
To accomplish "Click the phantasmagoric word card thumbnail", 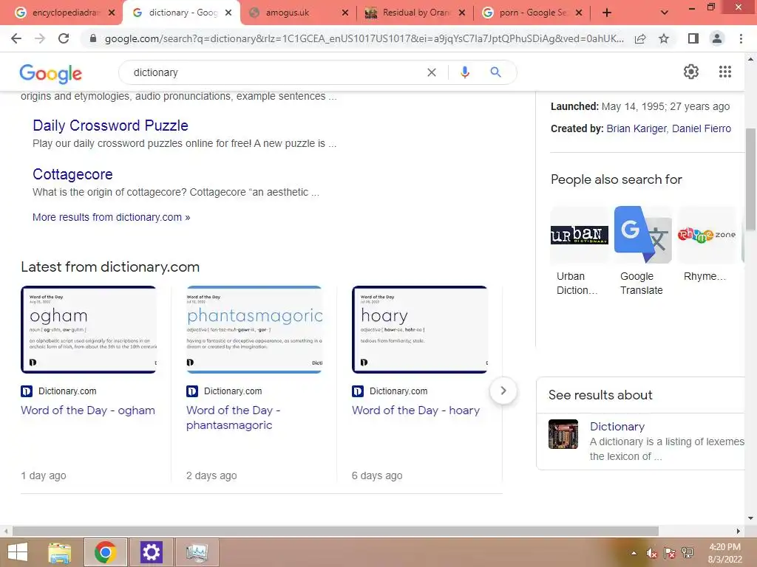I will tap(254, 330).
